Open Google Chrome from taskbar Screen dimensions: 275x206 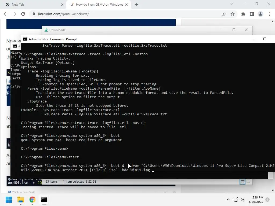(x=32, y=200)
